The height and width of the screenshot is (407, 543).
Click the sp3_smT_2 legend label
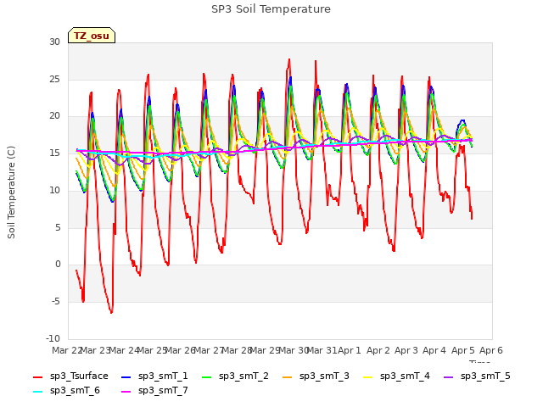[244, 376]
